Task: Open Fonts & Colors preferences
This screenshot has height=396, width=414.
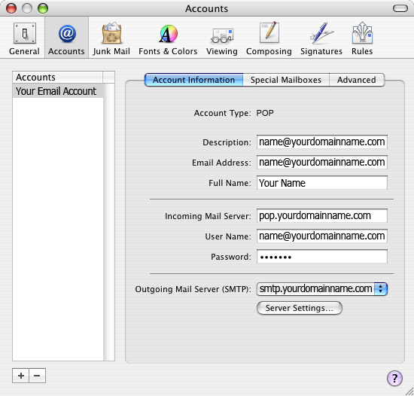Action: click(x=168, y=39)
